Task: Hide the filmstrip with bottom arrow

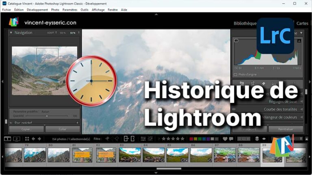Action: coord(156,173)
